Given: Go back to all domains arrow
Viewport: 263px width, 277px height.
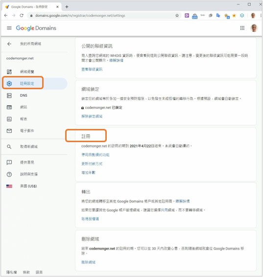Looking at the screenshot, I should pyautogui.click(x=9, y=44).
